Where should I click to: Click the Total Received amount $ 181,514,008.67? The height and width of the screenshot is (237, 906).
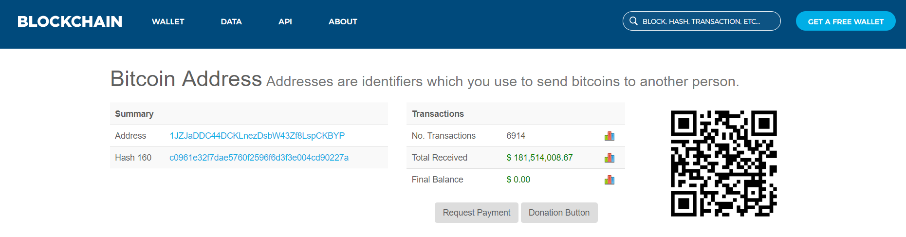coord(539,158)
